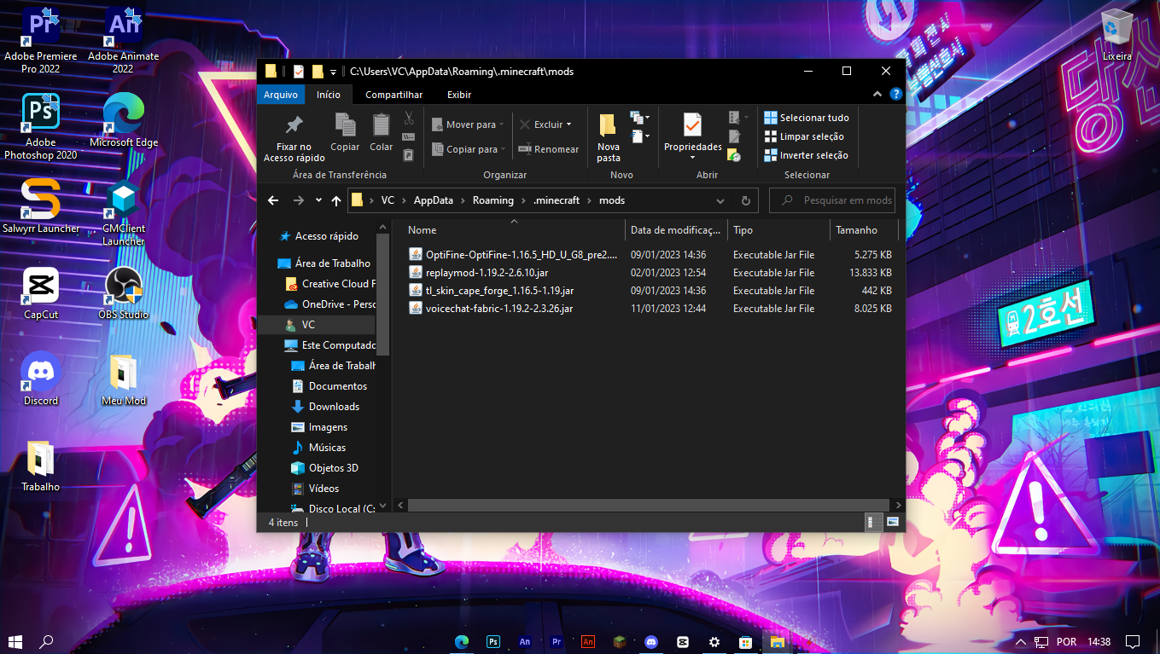
Task: Pin folder via Fixar no Acesso rápido
Action: pos(294,136)
